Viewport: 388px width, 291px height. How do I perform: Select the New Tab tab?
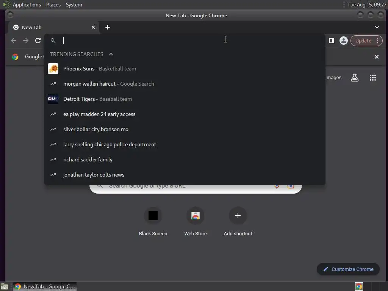[x=53, y=27]
